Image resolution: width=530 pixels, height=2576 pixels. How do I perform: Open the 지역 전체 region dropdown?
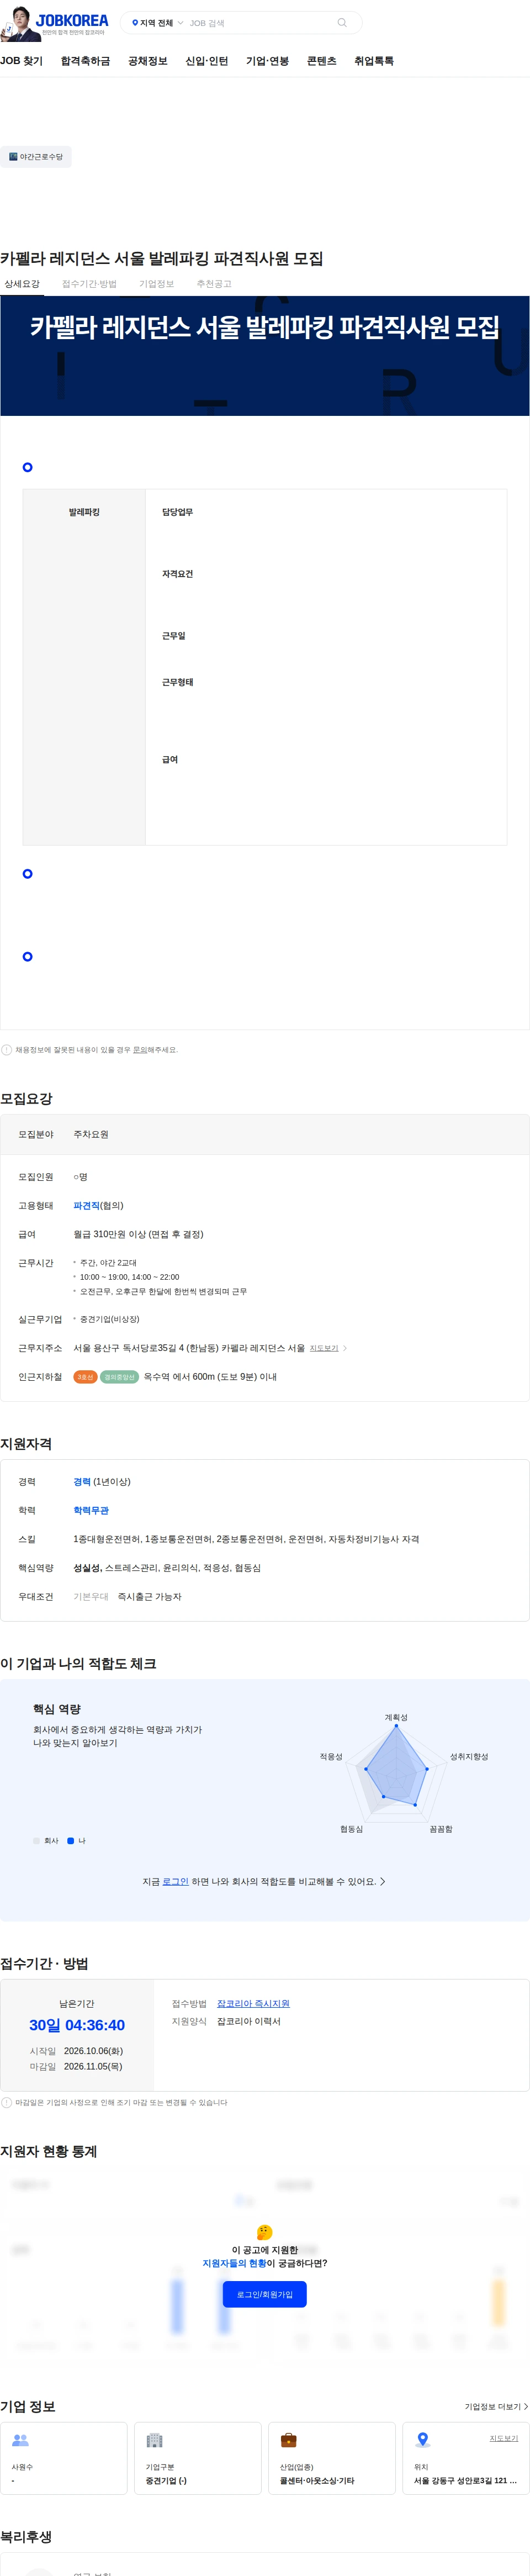(157, 22)
